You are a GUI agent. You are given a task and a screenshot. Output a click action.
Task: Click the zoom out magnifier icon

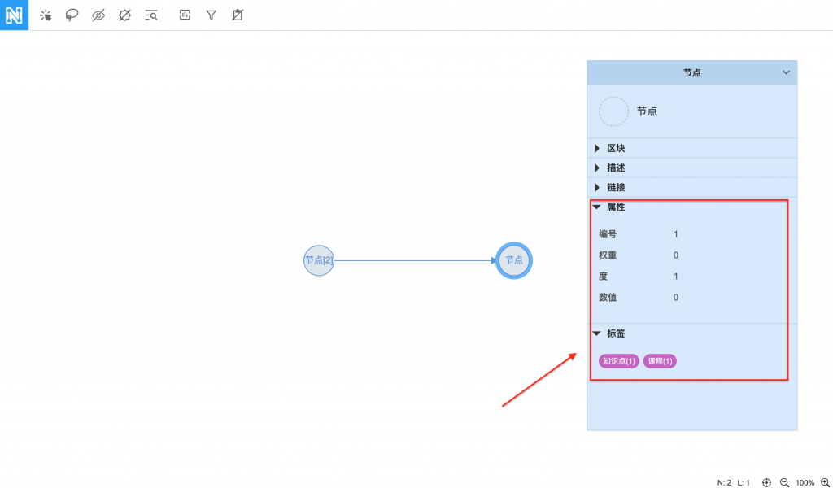tap(784, 482)
